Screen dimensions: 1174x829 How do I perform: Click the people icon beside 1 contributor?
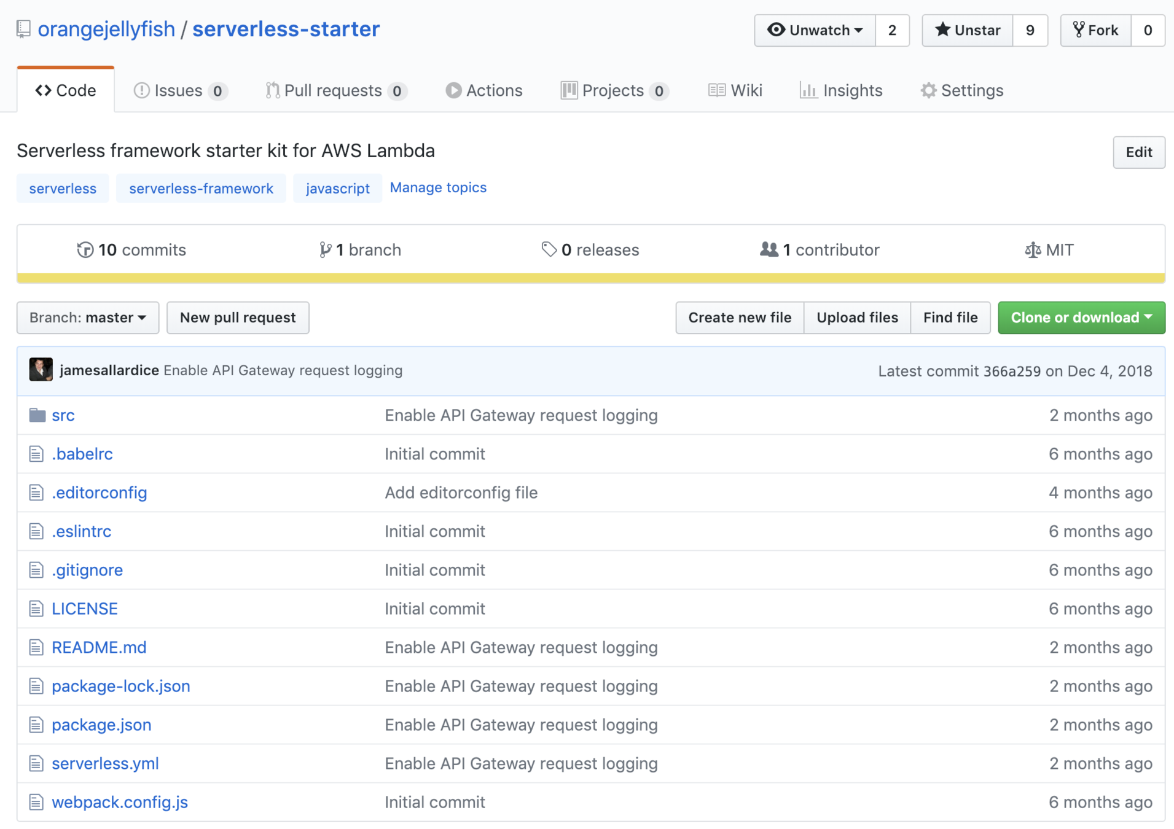769,249
